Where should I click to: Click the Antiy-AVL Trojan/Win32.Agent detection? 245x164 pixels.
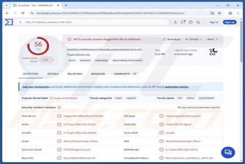click(x=178, y=124)
